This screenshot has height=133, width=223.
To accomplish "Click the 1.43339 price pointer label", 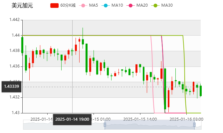I will click(x=11, y=86).
